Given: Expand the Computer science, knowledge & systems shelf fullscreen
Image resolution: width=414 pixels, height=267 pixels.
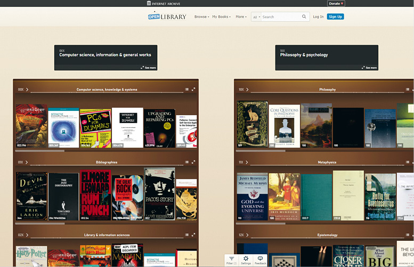Looking at the screenshot, I should 193,89.
